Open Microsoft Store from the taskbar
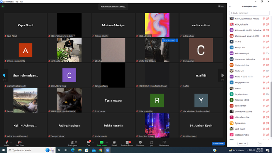272x153 pixels. pos(87,150)
